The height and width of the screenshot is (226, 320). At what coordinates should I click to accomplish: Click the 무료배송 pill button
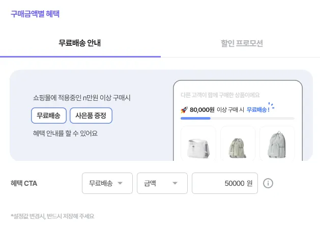tap(48, 116)
